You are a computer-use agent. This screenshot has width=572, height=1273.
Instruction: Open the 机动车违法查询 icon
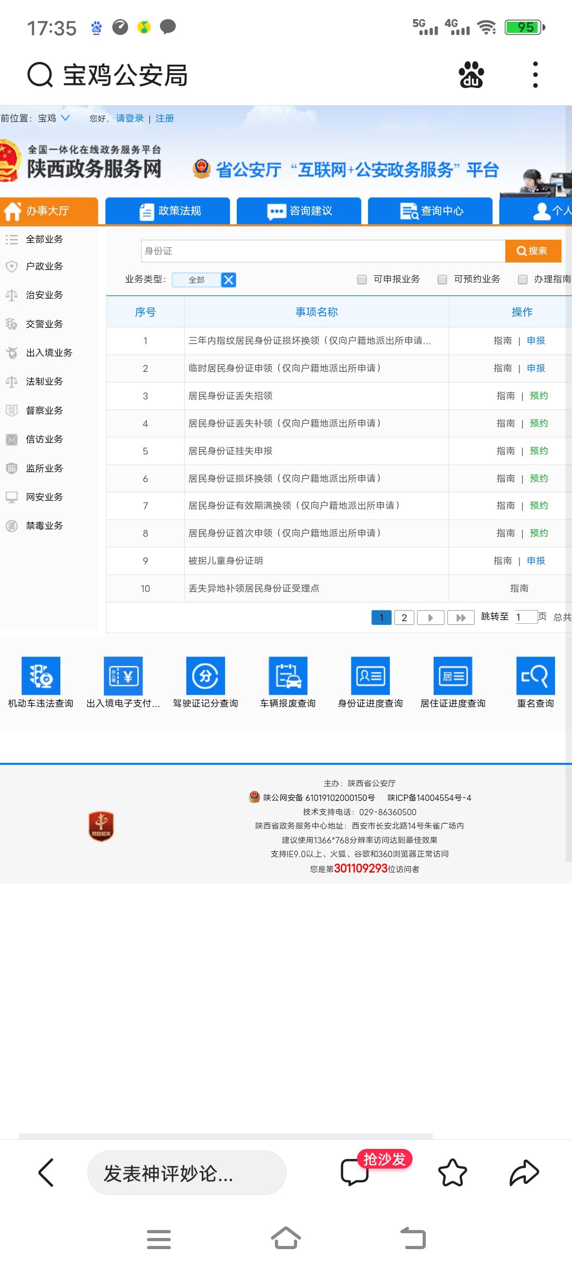click(41, 676)
